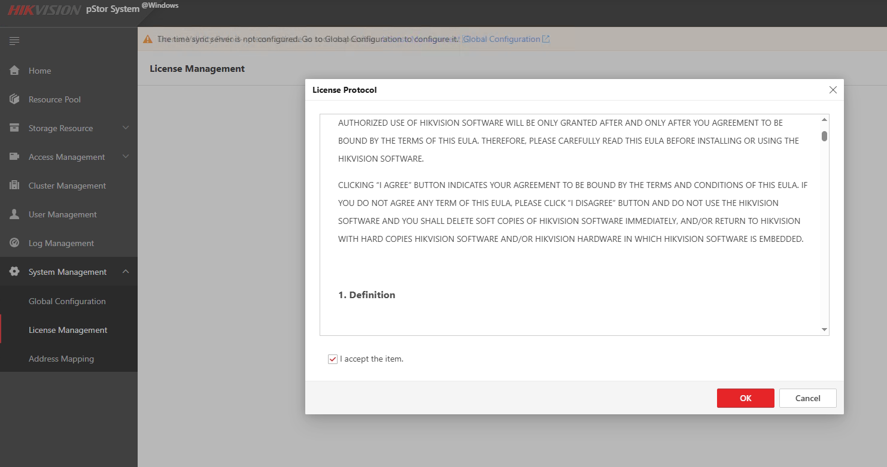Click the Storage Resource icon
This screenshot has width=887, height=467.
pyautogui.click(x=14, y=128)
